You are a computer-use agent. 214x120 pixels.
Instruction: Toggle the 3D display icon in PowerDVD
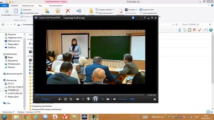pyautogui.click(x=132, y=99)
